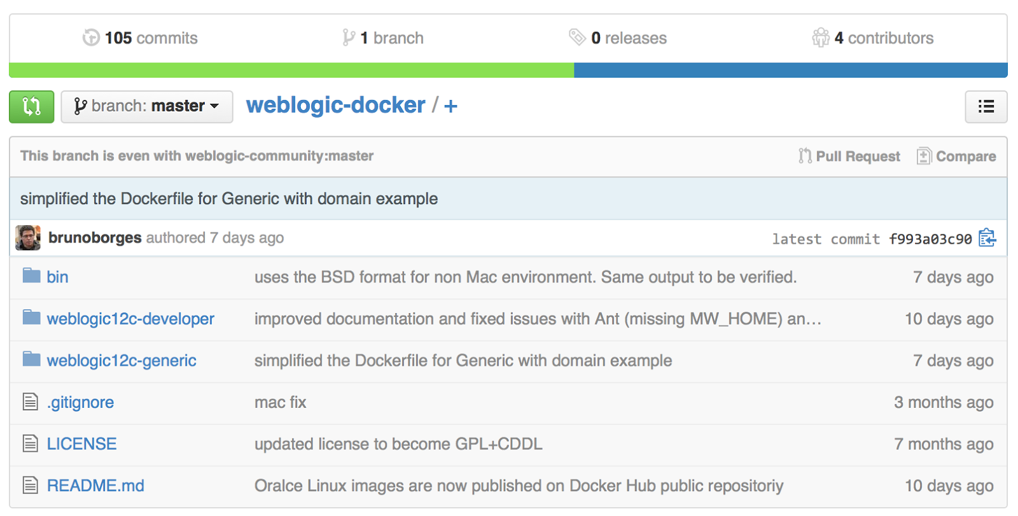Click brunoborges avatar thumbnail

28,238
